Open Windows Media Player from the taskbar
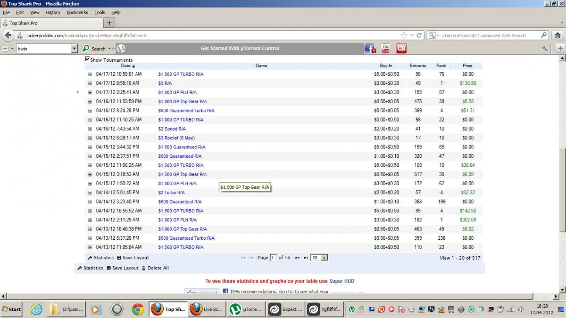This screenshot has width=566, height=318. point(96,309)
